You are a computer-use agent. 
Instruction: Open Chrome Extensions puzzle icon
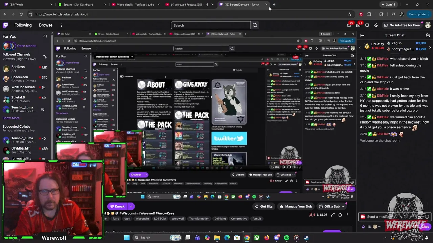pyautogui.click(x=369, y=14)
